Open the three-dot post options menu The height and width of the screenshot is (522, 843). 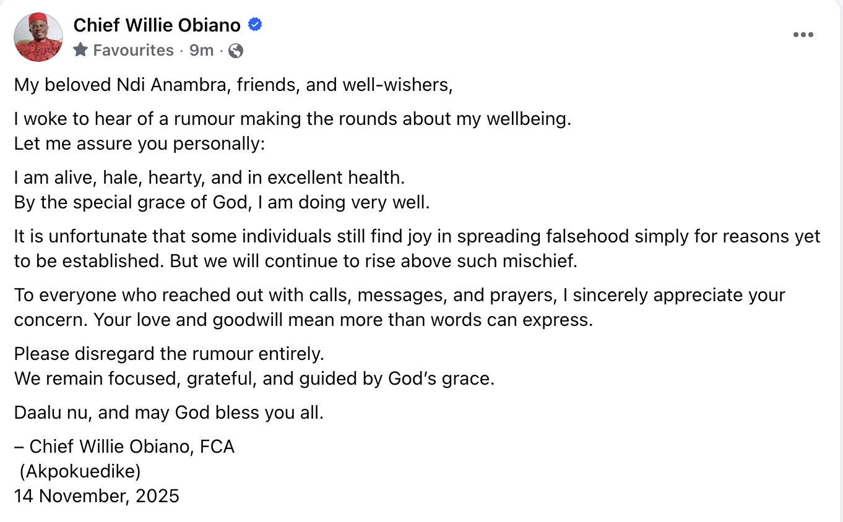[803, 35]
